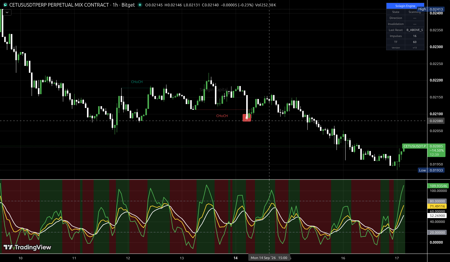
Task: Click the 0.02300 price scale label
Action: 436,47
